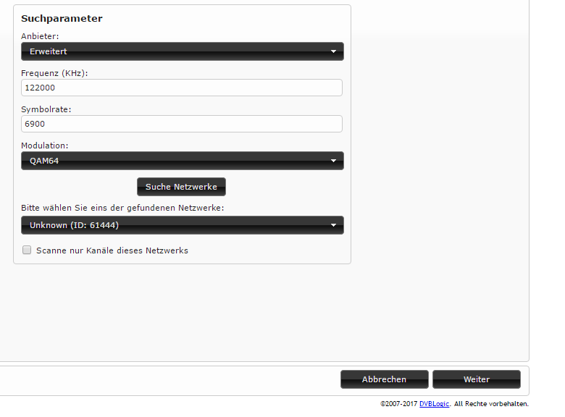Click the arrow icon on the Unknown network dropdown
Viewport: 565px width, 417px height.
pos(333,225)
